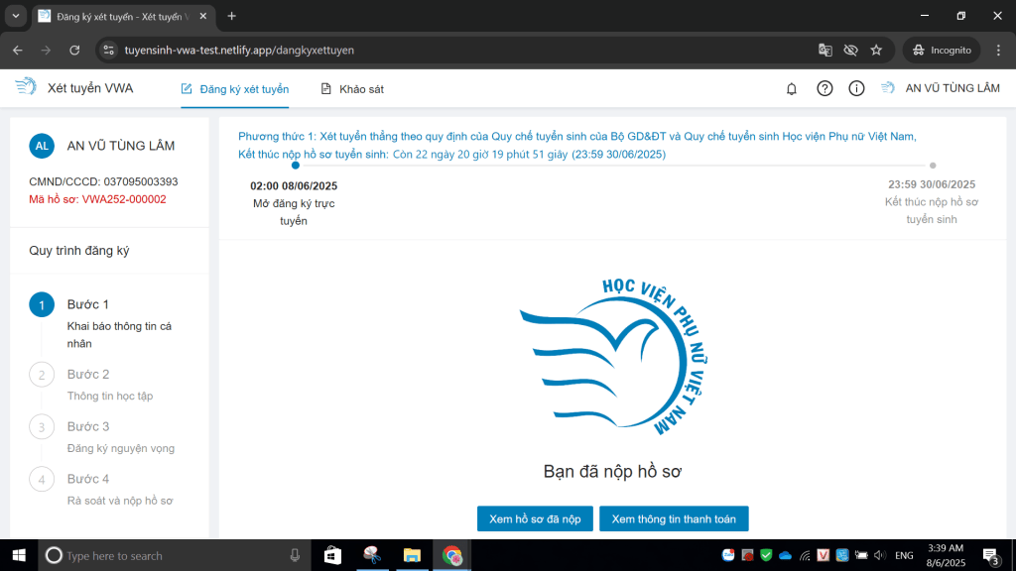Open a new browser tab
This screenshot has height=571, width=1016.
point(231,16)
